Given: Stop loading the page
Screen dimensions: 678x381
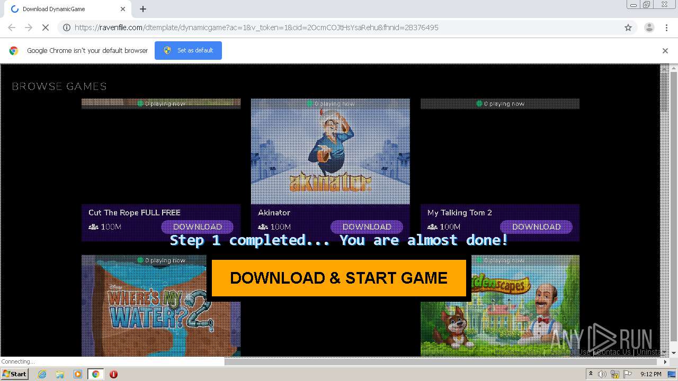Looking at the screenshot, I should pyautogui.click(x=46, y=28).
